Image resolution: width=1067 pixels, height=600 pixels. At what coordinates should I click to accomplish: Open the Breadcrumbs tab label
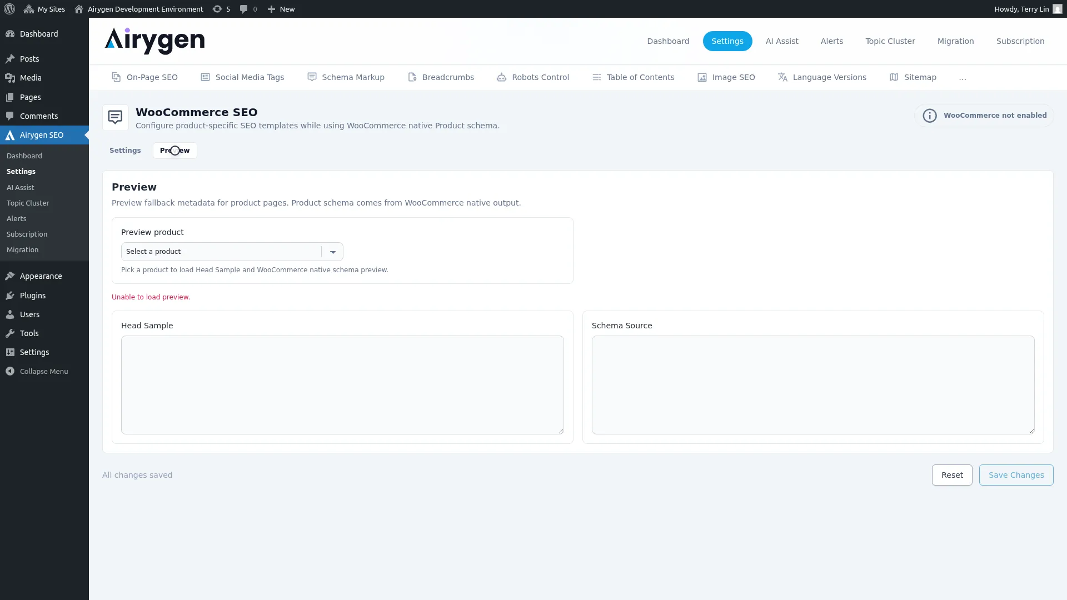coord(448,77)
